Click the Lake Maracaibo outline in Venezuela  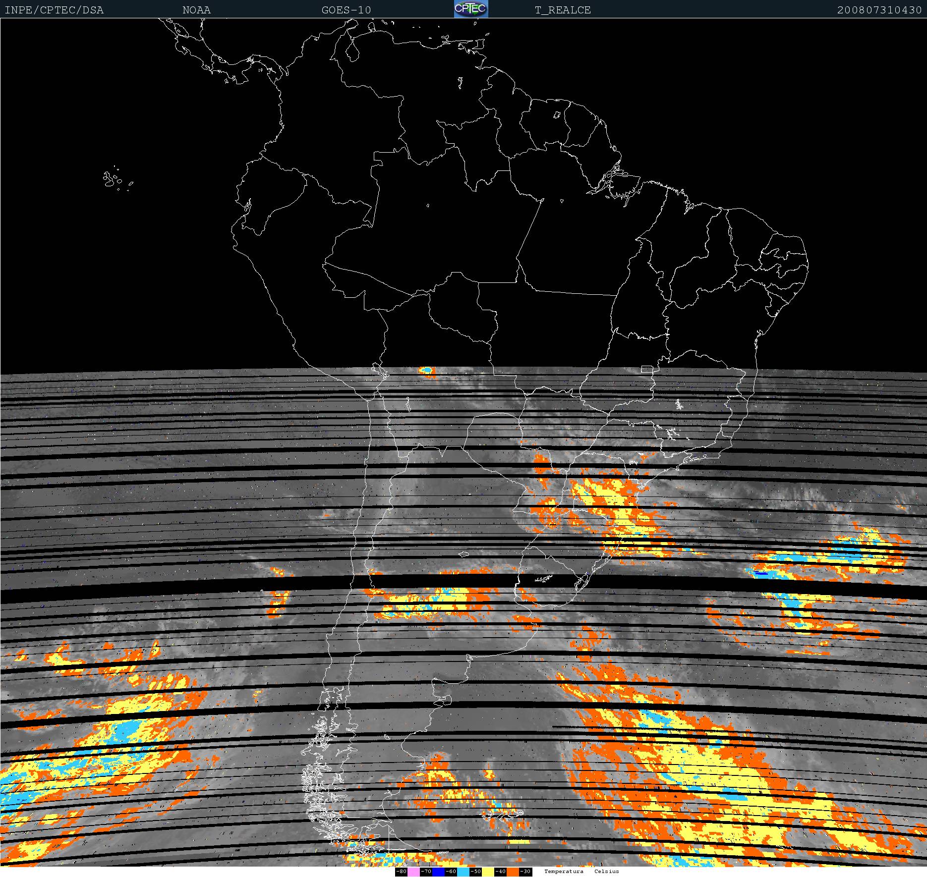352,50
